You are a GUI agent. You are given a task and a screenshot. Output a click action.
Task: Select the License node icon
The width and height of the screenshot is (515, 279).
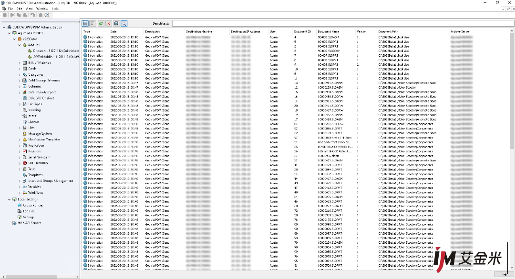coord(25,121)
